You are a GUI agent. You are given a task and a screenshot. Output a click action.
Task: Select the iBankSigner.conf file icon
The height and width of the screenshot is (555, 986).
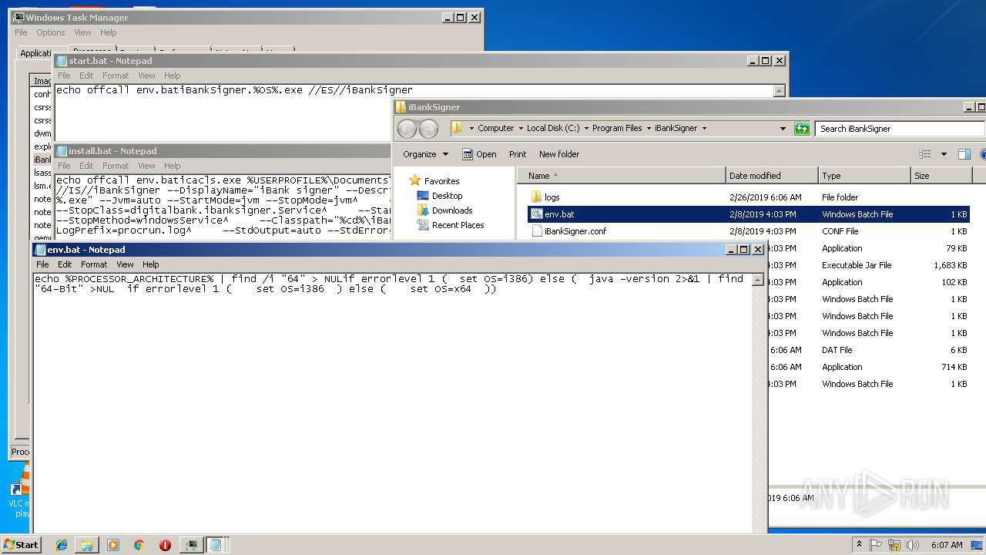tap(537, 231)
